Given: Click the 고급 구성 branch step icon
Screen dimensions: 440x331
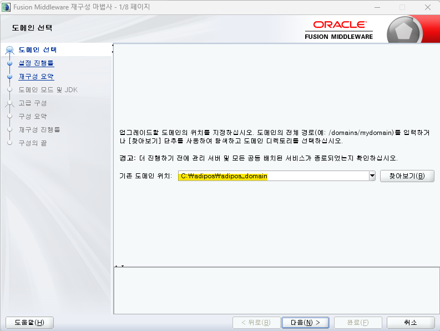Looking at the screenshot, I should point(10,103).
